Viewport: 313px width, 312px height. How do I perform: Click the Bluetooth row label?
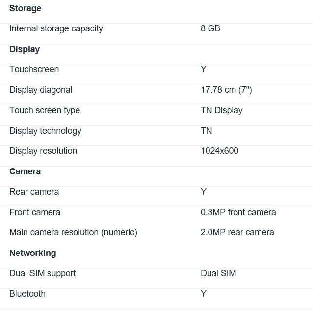tap(27, 294)
